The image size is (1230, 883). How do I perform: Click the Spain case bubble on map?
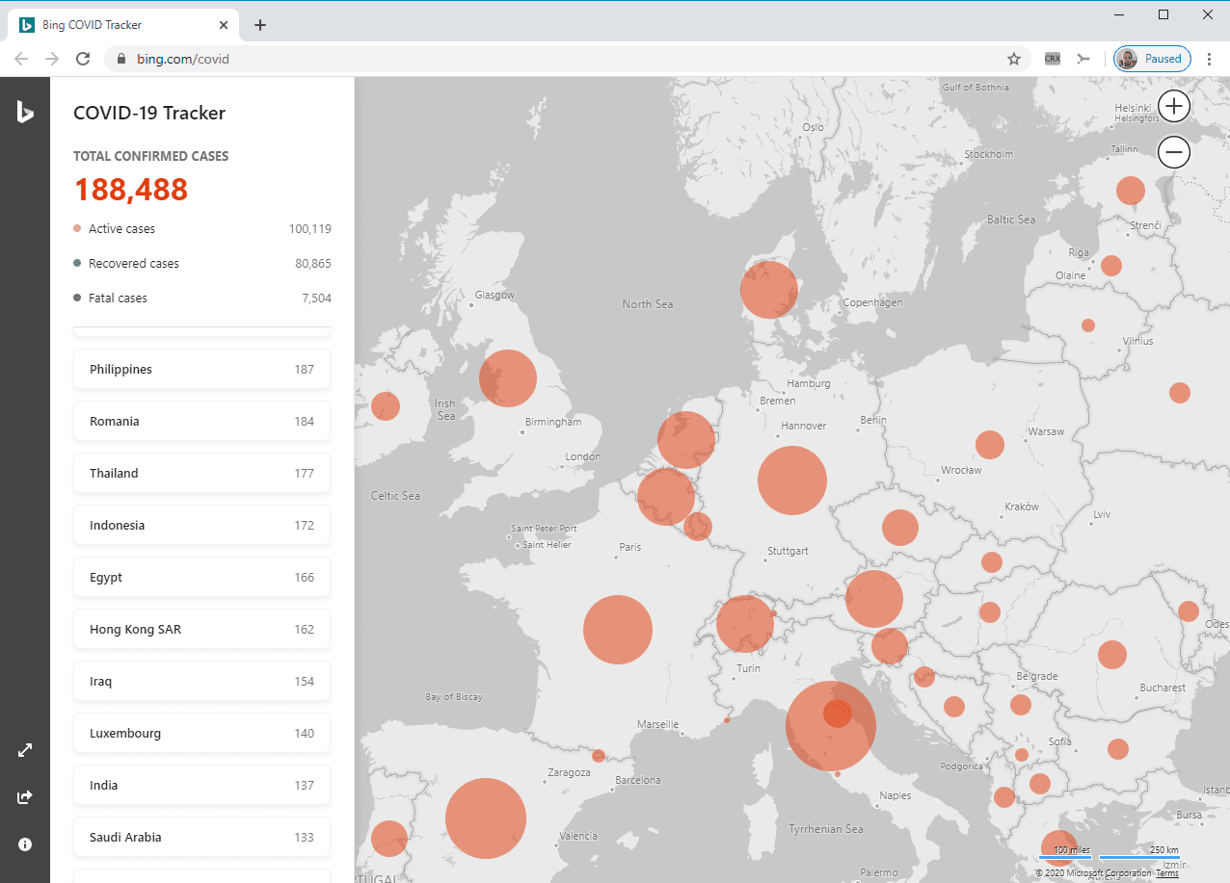pyautogui.click(x=486, y=818)
